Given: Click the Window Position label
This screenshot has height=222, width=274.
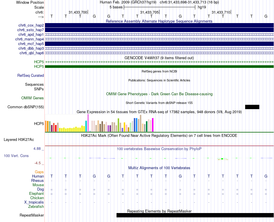Looking at the screenshot, I should click(30, 2).
